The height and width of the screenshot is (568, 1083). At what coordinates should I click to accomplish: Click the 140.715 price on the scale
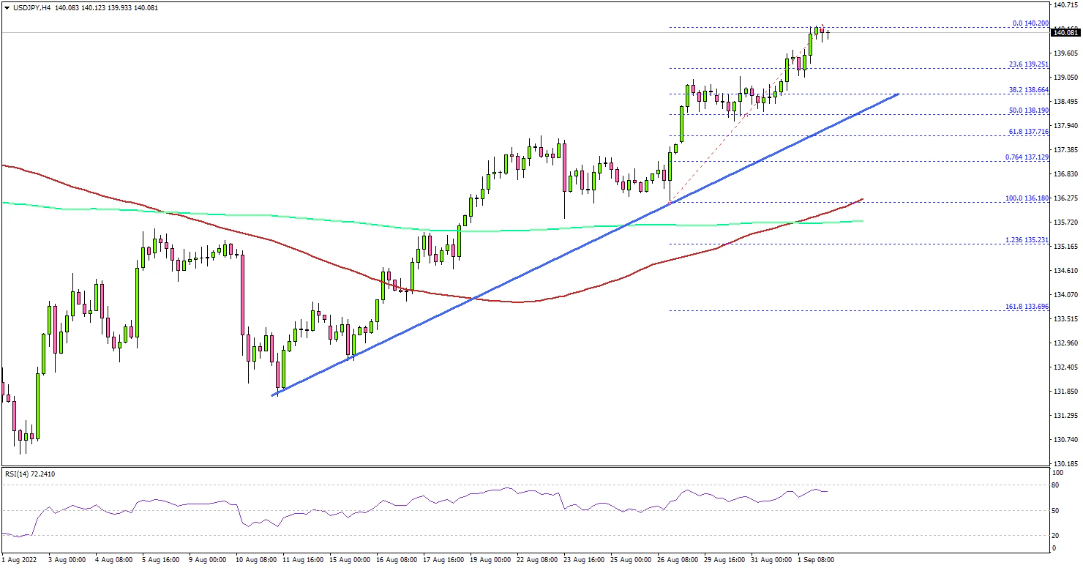click(x=1063, y=5)
